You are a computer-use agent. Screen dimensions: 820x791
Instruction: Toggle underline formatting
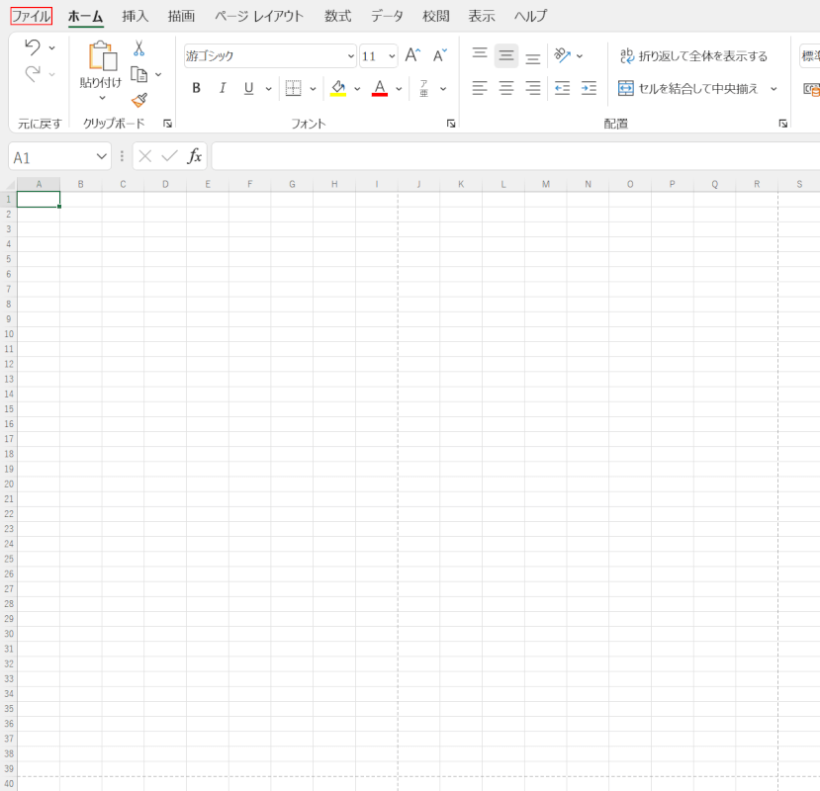[246, 87]
